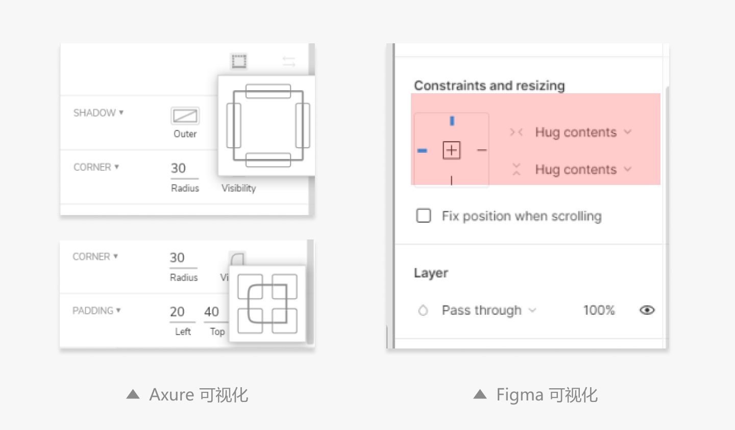735x430 pixels.
Task: Click the 100% layer opacity field
Action: pyautogui.click(x=599, y=310)
